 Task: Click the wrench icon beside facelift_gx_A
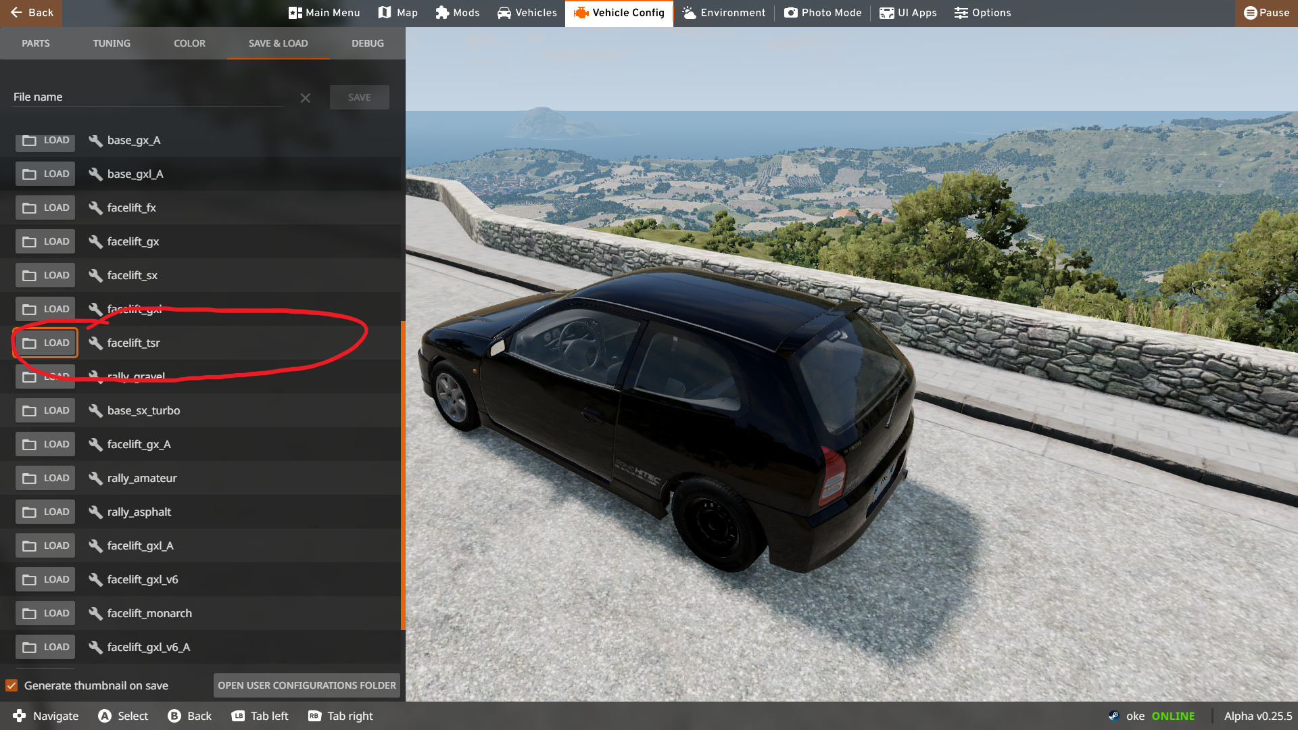(95, 444)
